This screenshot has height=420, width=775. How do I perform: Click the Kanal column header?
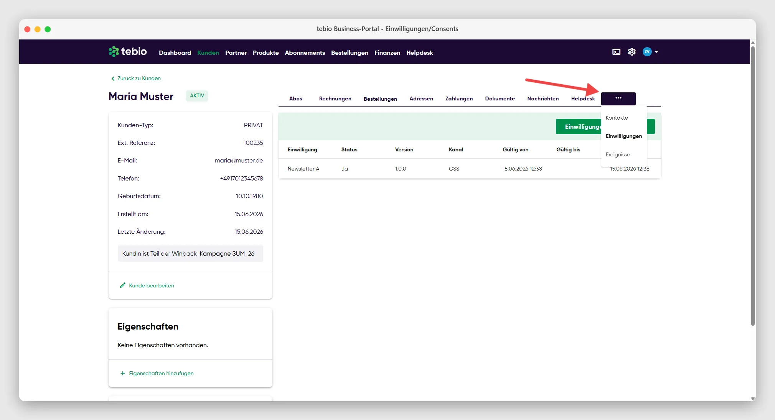click(x=456, y=149)
